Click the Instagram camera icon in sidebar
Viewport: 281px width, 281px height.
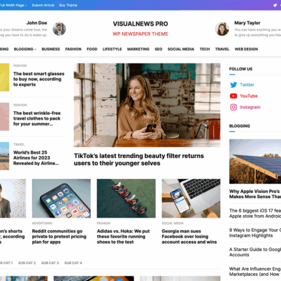click(233, 107)
